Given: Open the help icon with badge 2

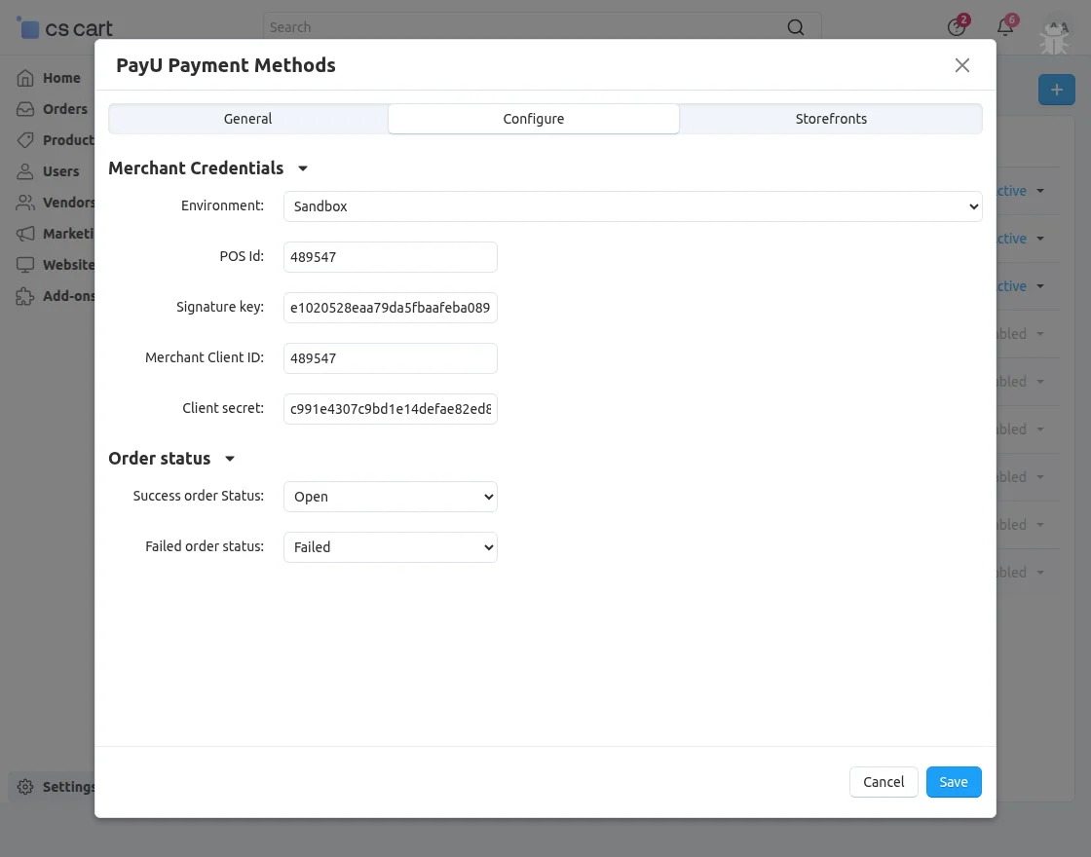Looking at the screenshot, I should [957, 26].
